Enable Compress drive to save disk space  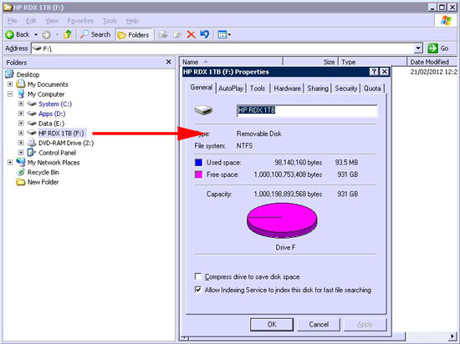198,276
